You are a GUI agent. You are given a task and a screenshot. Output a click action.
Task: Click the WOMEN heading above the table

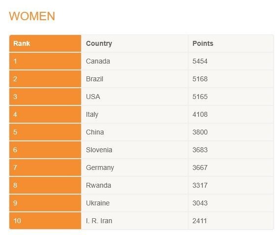[32, 16]
